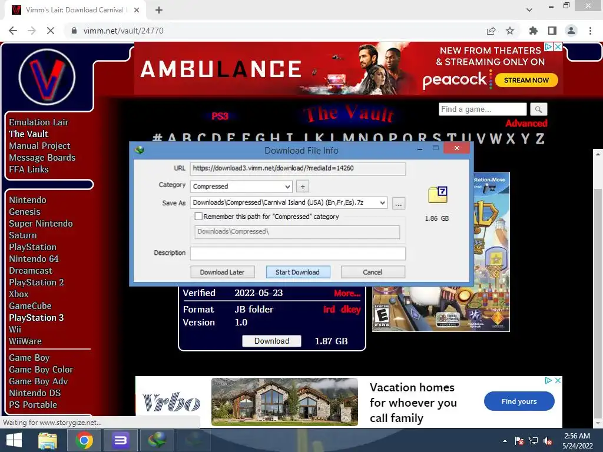Screen dimensions: 603x452
Task: Bookmark this page with star icon
Action: 510,31
